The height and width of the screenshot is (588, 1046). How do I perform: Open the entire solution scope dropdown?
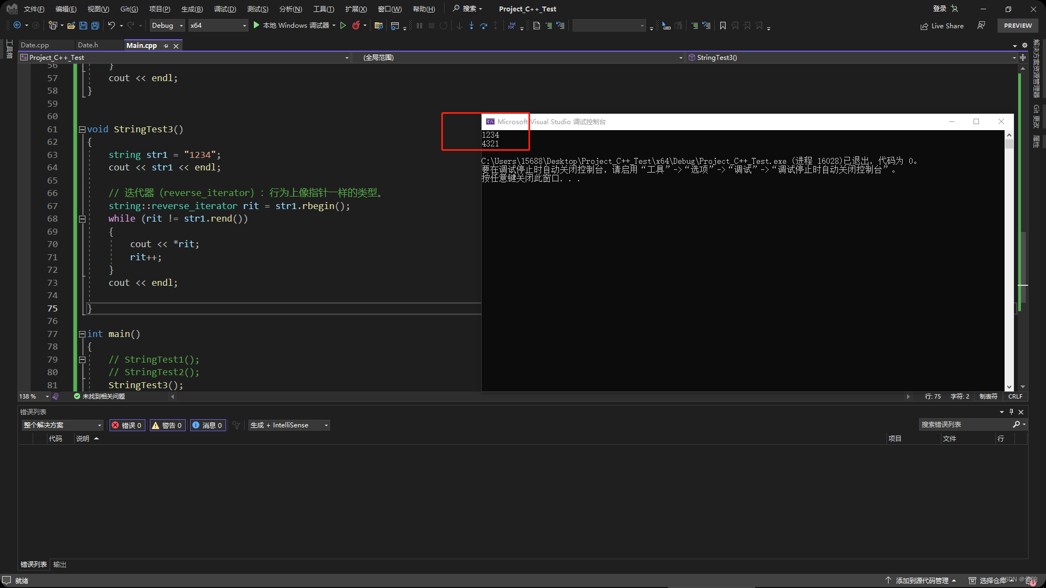pyautogui.click(x=63, y=425)
